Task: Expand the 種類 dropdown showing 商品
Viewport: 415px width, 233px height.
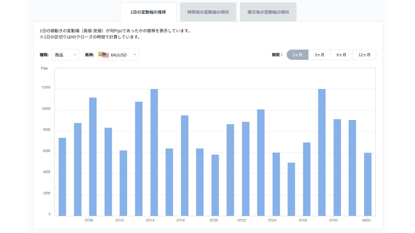Action: click(x=65, y=55)
